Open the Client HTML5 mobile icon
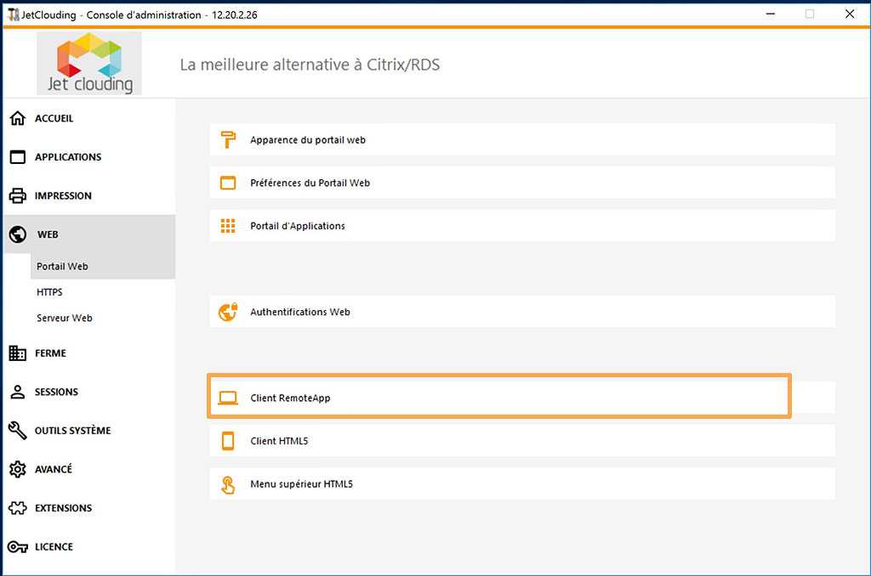The image size is (871, 576). coord(227,440)
